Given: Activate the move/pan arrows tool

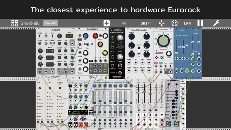Looking at the screenshot, I should 162,23.
